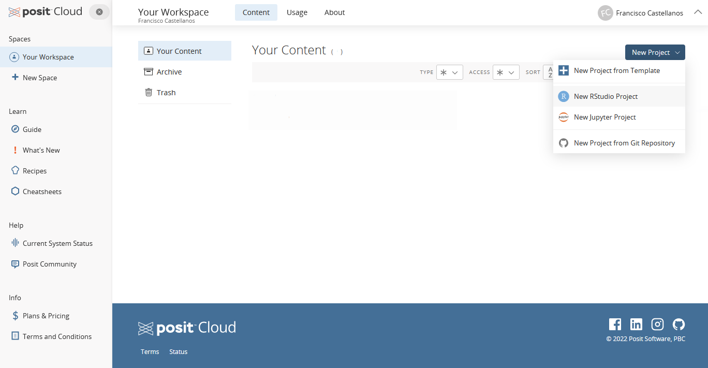Toggle the New Project dropdown button
The width and height of the screenshot is (708, 368).
pyautogui.click(x=655, y=52)
